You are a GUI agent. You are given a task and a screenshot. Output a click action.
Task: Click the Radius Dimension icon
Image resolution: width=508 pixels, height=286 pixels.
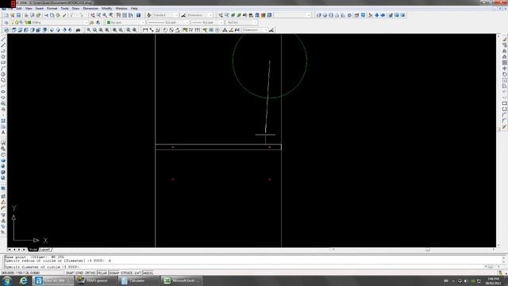point(165,30)
